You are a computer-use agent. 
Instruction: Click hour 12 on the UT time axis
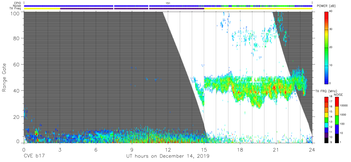(168, 149)
